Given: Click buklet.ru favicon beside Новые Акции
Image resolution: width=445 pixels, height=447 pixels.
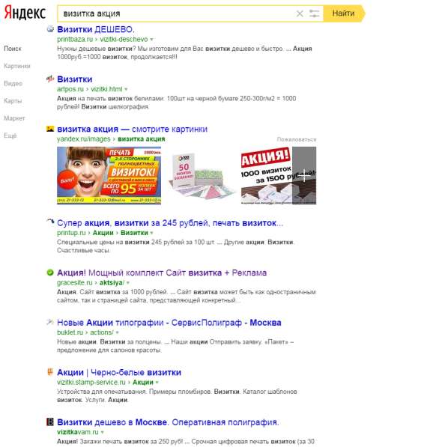Looking at the screenshot, I should (x=50, y=322).
